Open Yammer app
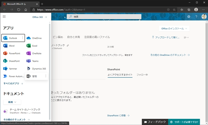This screenshot has width=208, height=125. click(x=10, y=69)
